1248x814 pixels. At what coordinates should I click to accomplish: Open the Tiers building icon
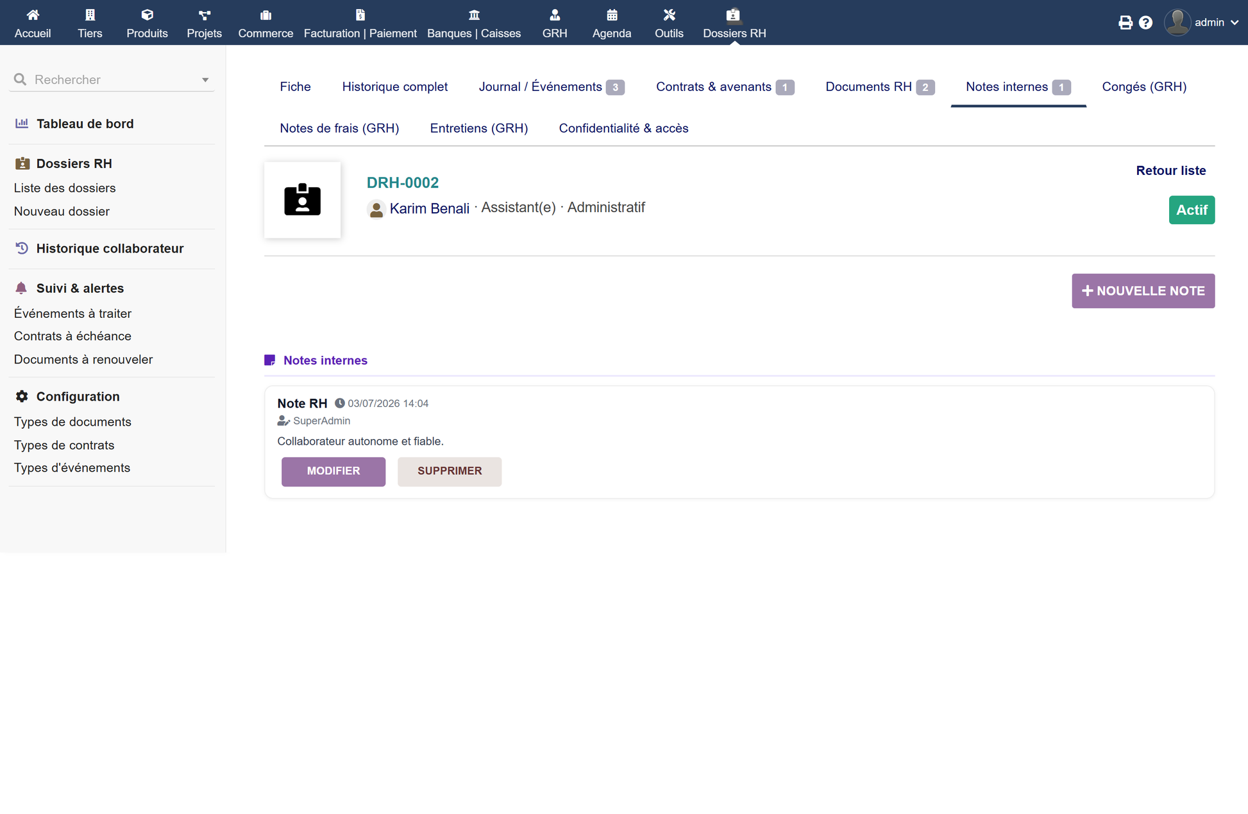coord(90,15)
